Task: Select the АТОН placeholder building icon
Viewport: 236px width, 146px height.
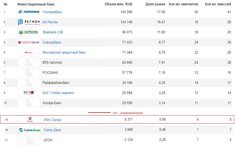Action: tap(30, 140)
